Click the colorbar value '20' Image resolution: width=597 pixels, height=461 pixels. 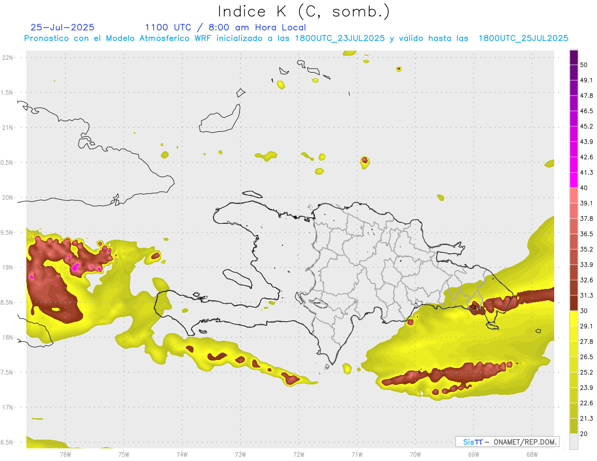pyautogui.click(x=584, y=434)
